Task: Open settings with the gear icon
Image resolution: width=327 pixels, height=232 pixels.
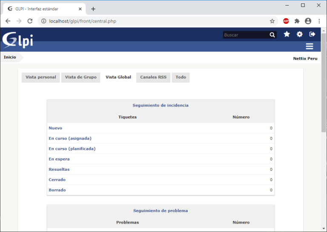Action: coord(300,34)
